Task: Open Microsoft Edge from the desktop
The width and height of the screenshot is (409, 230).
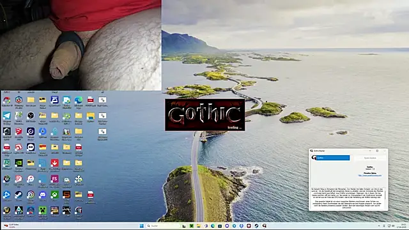Action: 79,100
